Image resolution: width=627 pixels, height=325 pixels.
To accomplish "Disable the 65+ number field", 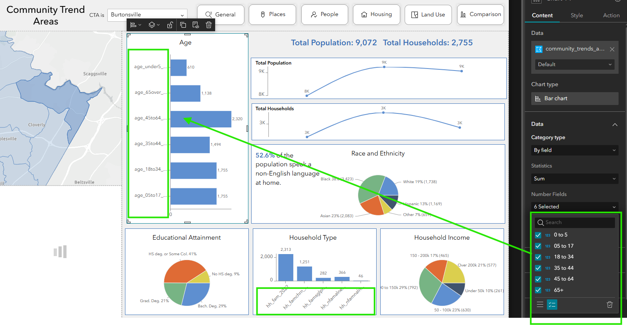I will coord(538,290).
